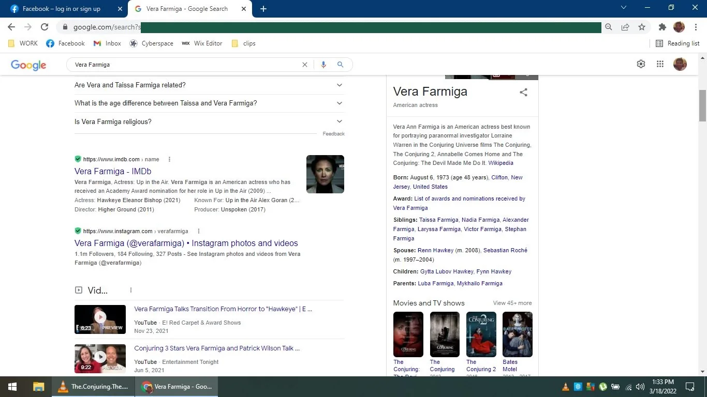The width and height of the screenshot is (707, 397).
Task: Open the WORK bookmarks folder
Action: coord(23,43)
